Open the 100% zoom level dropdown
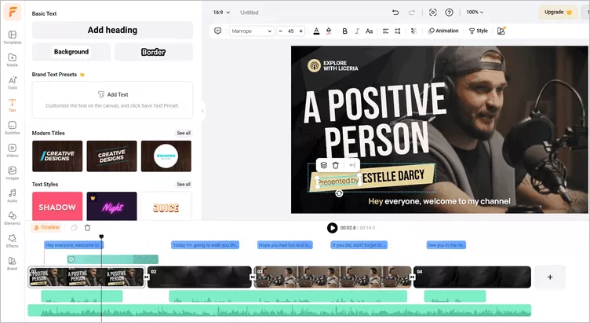Screen dimensions: 590x323 pyautogui.click(x=475, y=13)
